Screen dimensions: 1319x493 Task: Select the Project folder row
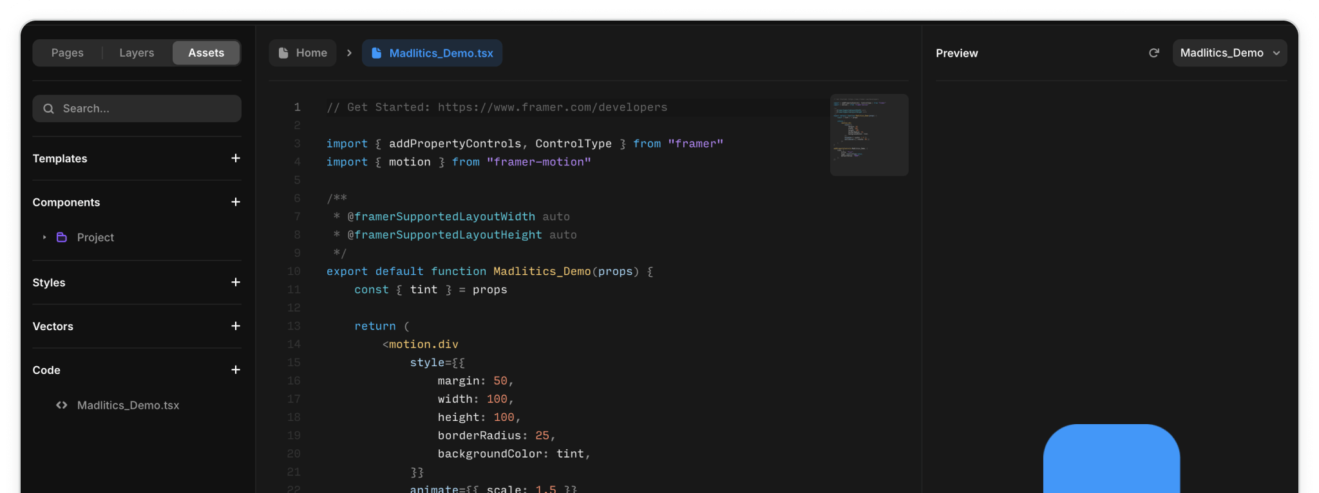(x=137, y=237)
